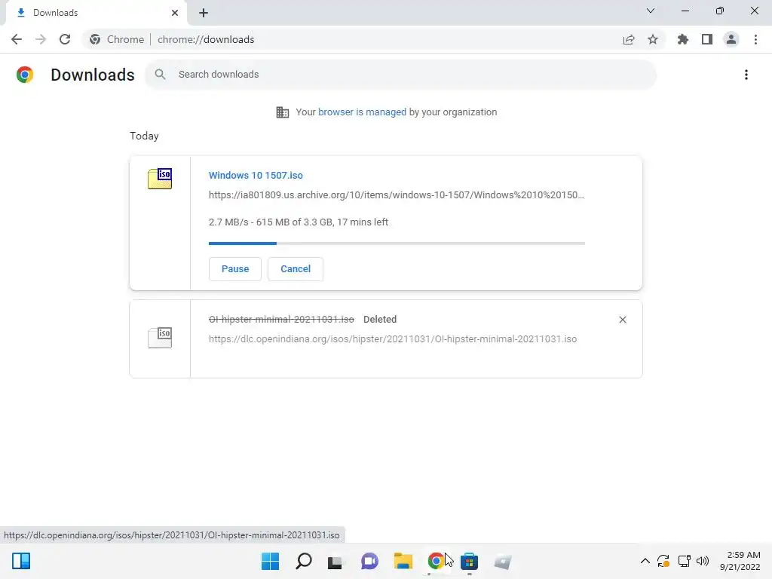
Task: Open the tab search chevron
Action: pos(651,11)
